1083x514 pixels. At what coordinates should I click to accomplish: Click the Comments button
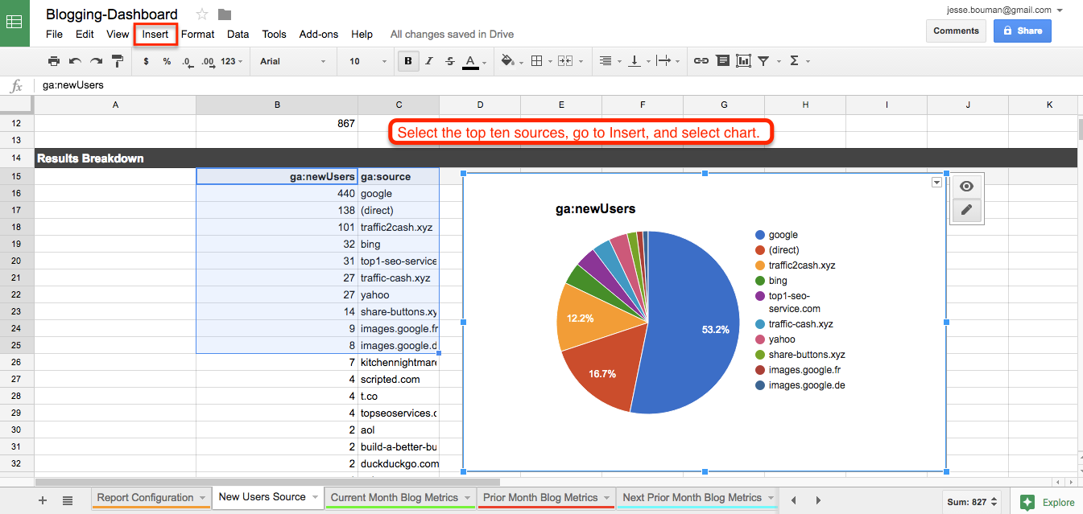[x=956, y=31]
